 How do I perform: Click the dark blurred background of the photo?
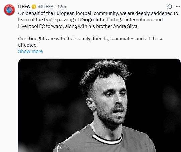tap(46, 93)
